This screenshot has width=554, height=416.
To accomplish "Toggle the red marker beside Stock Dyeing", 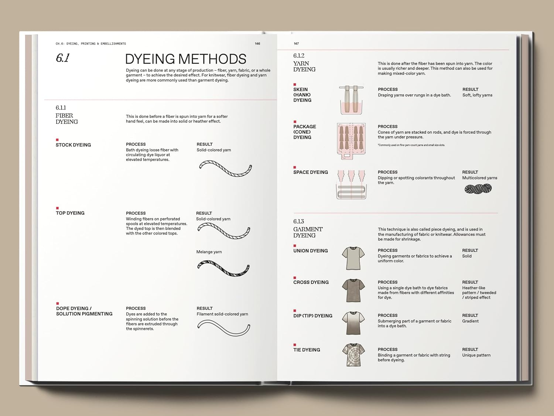I will (57, 139).
